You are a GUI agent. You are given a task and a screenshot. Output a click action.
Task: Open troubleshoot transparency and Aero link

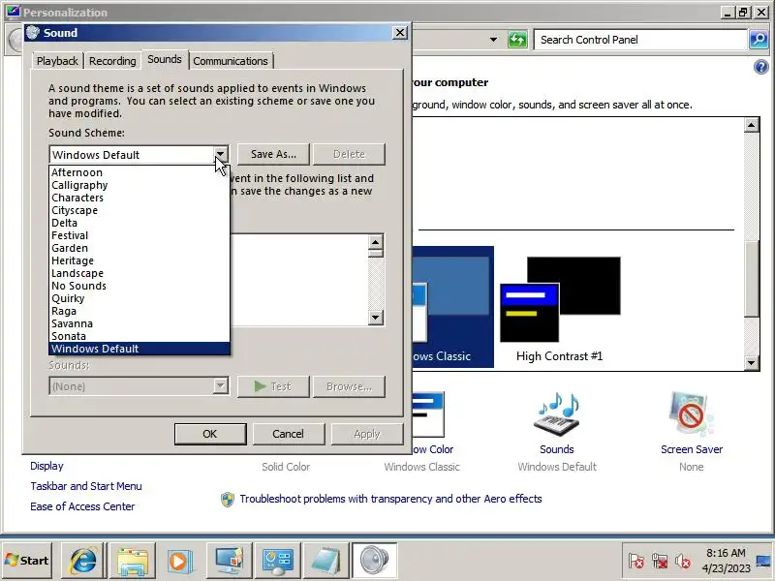tap(391, 499)
